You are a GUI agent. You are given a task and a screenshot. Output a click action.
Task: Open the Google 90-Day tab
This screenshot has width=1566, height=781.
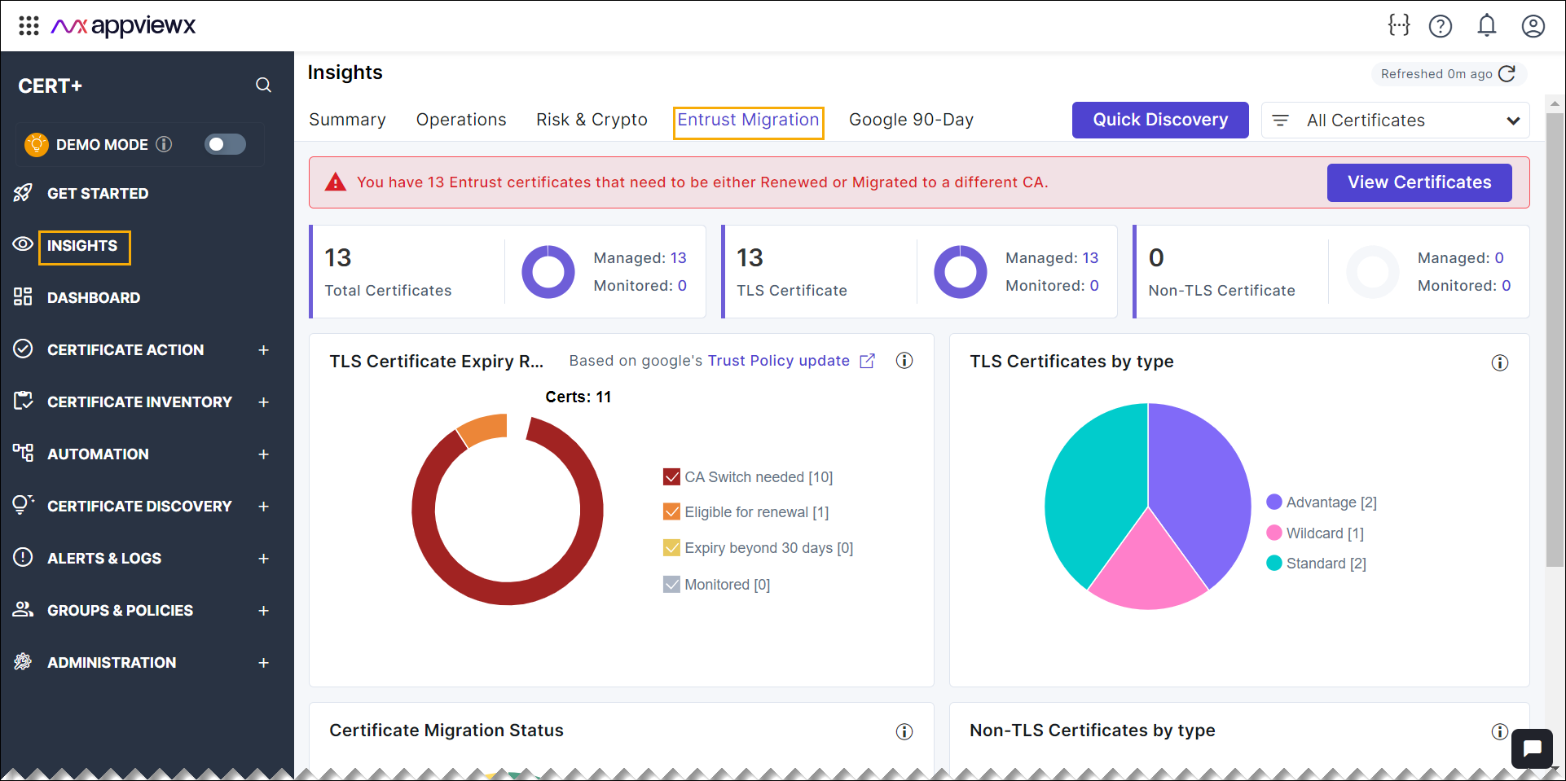click(911, 120)
